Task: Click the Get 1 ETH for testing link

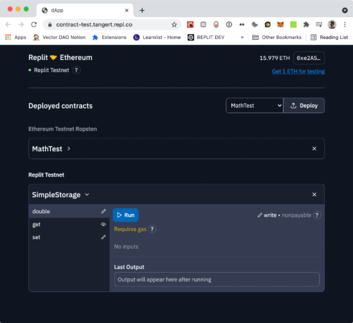Action: [x=298, y=72]
